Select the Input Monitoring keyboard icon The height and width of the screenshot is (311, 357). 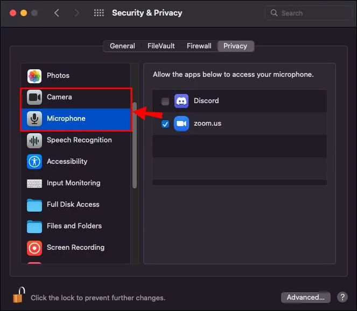click(x=35, y=183)
